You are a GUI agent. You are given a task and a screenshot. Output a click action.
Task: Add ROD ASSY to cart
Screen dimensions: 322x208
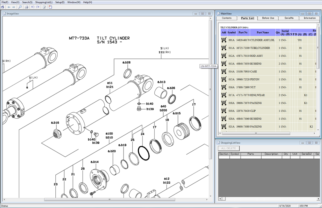224,56
